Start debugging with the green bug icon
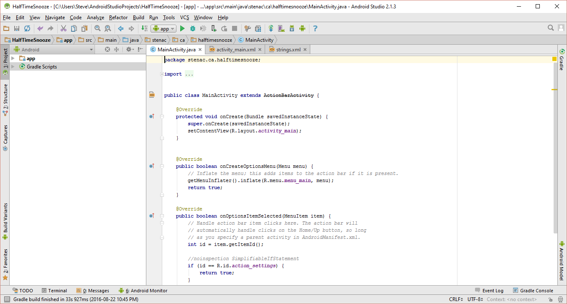The width and height of the screenshot is (567, 304). (193, 28)
